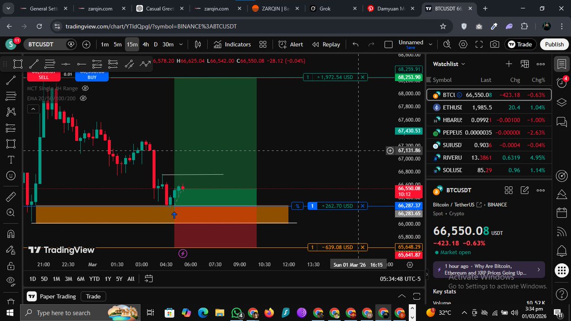Switch to the Grok browser tab
This screenshot has height=321, width=571.
coord(333,9)
